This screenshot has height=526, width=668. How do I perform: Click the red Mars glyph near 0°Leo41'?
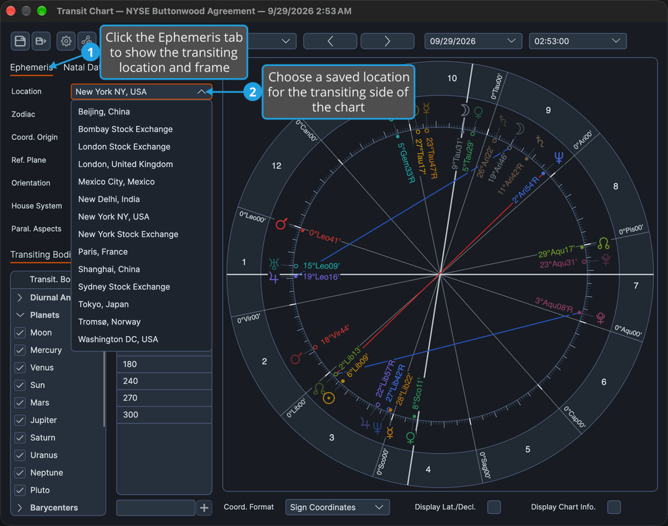[281, 224]
